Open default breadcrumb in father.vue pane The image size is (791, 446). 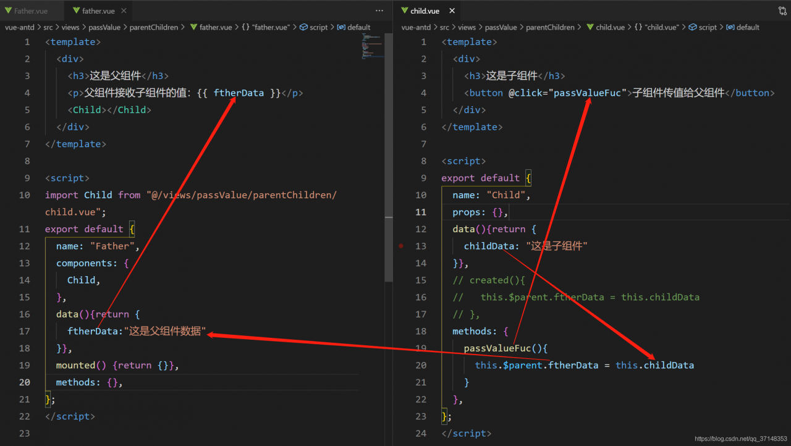click(353, 27)
